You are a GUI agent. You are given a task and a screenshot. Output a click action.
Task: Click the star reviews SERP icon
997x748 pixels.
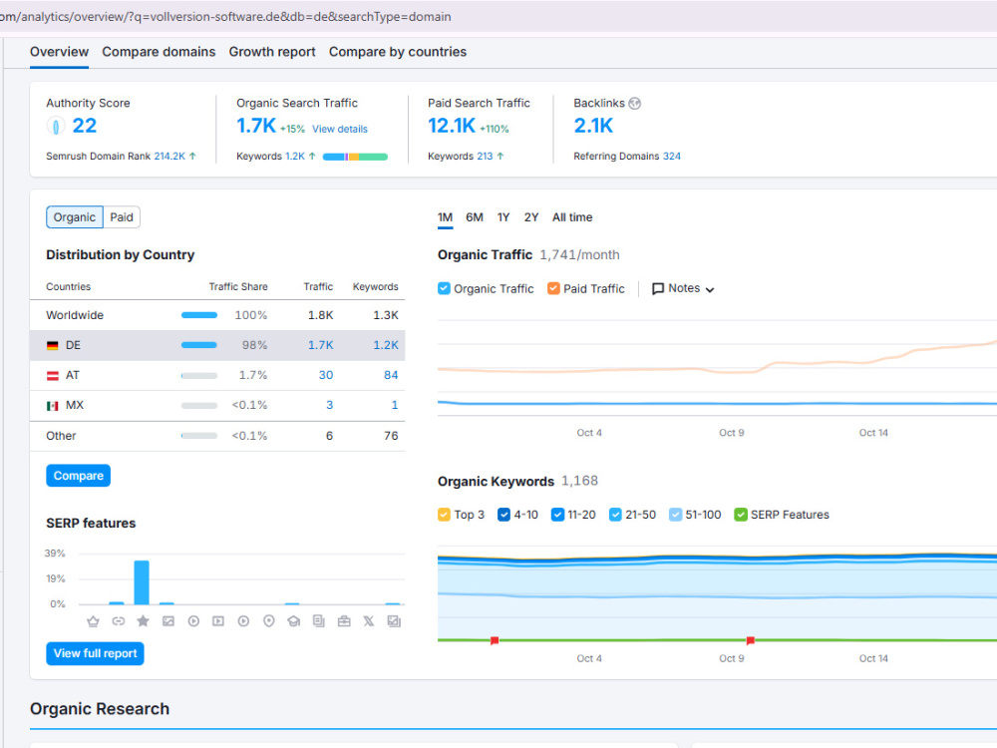(x=143, y=620)
